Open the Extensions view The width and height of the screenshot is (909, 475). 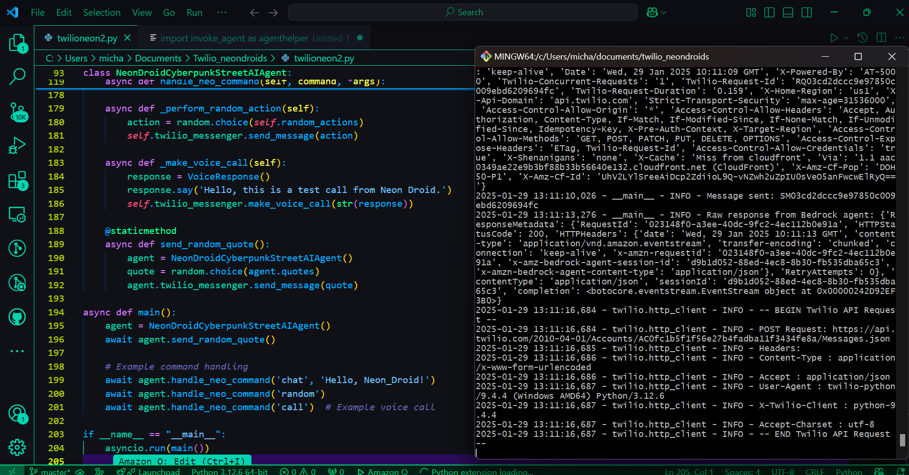tap(17, 181)
